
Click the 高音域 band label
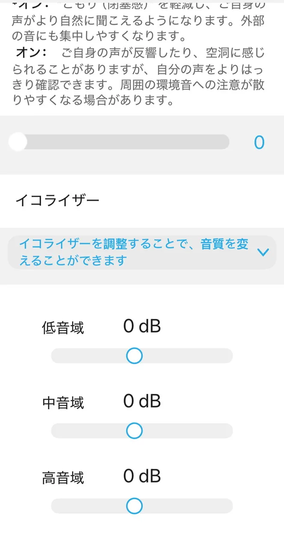(x=62, y=476)
